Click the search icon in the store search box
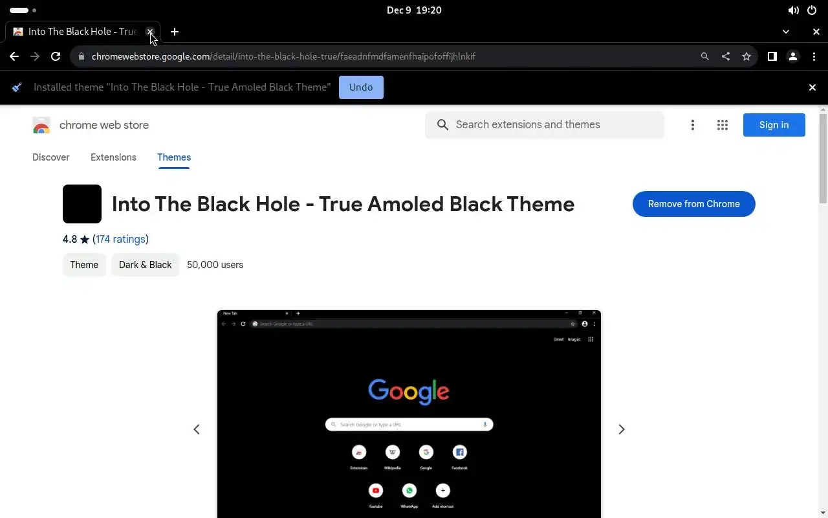The image size is (828, 518). (x=442, y=125)
